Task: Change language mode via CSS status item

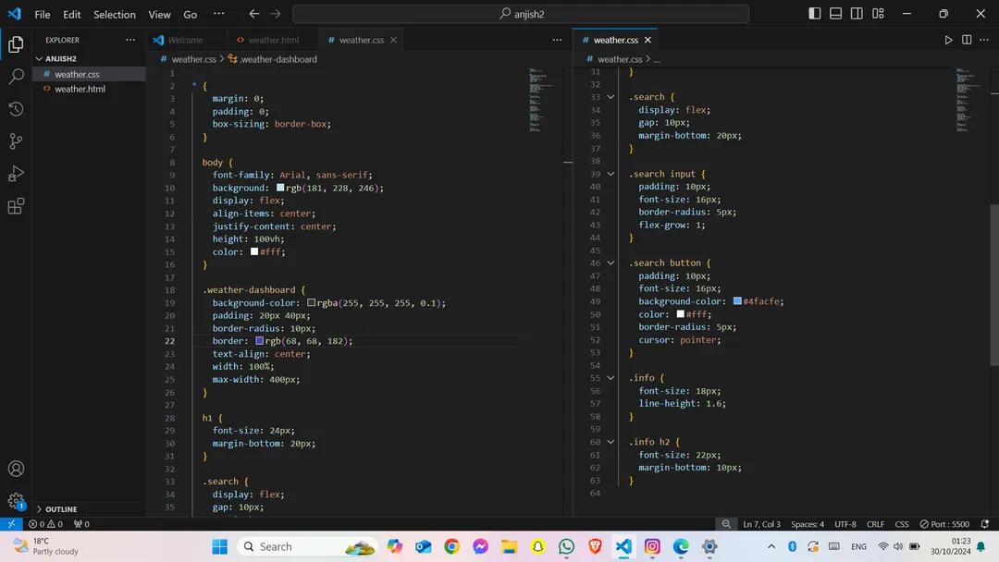Action: coord(902,524)
